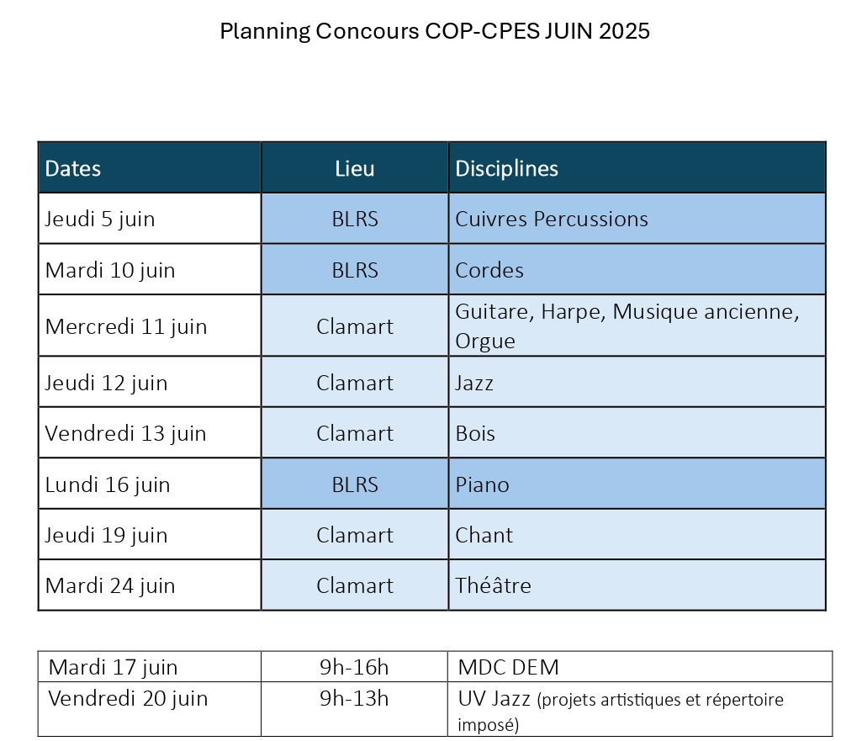Select the Piano discipline cell

(x=637, y=484)
